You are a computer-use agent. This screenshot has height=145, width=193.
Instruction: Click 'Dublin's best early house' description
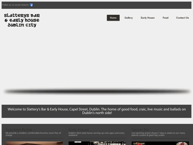point(97,134)
